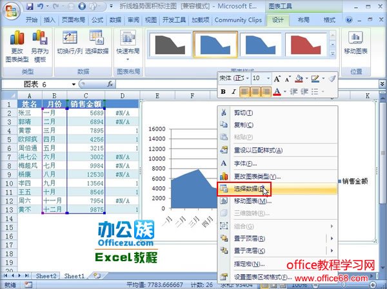Expand 置于底层(K) submenu arrow

tap(332, 251)
